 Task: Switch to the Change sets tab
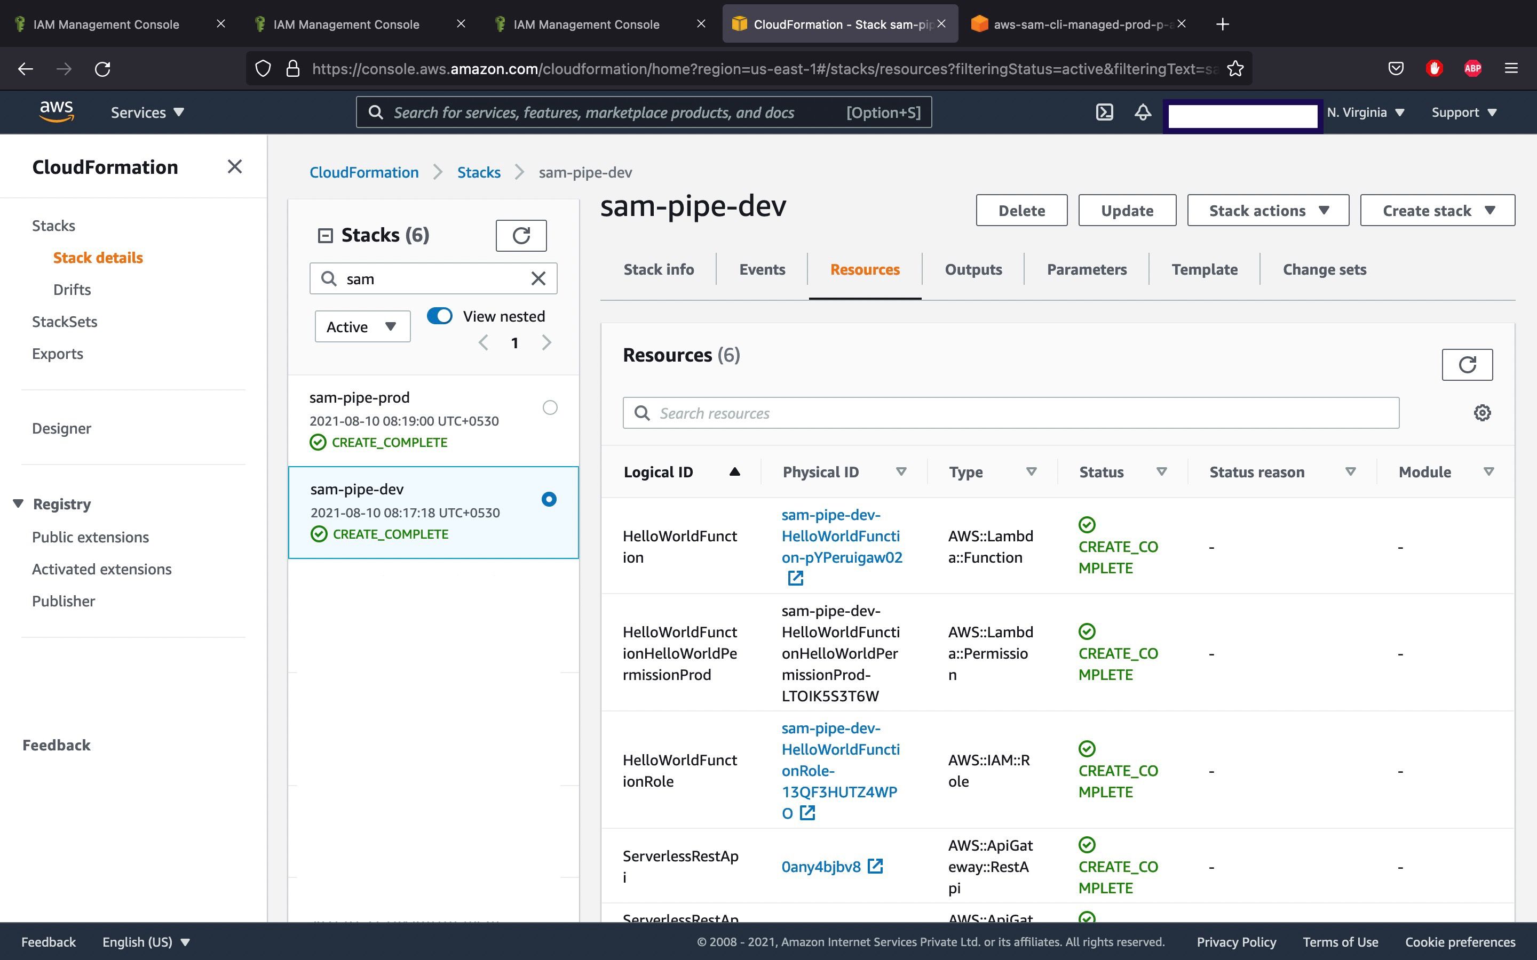(1324, 269)
